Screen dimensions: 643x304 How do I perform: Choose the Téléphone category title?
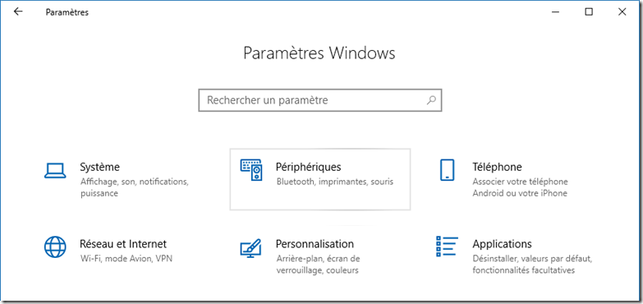click(x=497, y=167)
